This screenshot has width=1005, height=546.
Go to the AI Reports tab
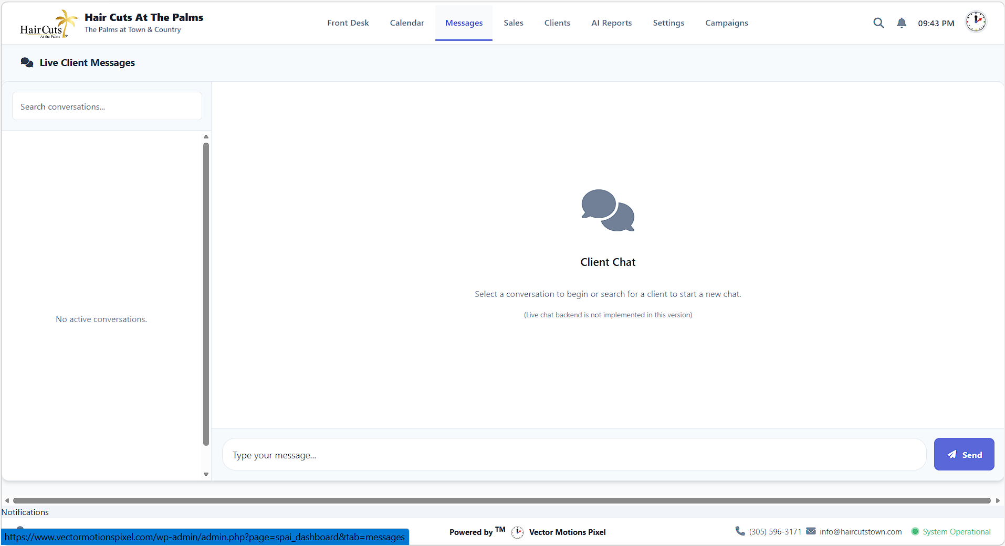(x=611, y=23)
